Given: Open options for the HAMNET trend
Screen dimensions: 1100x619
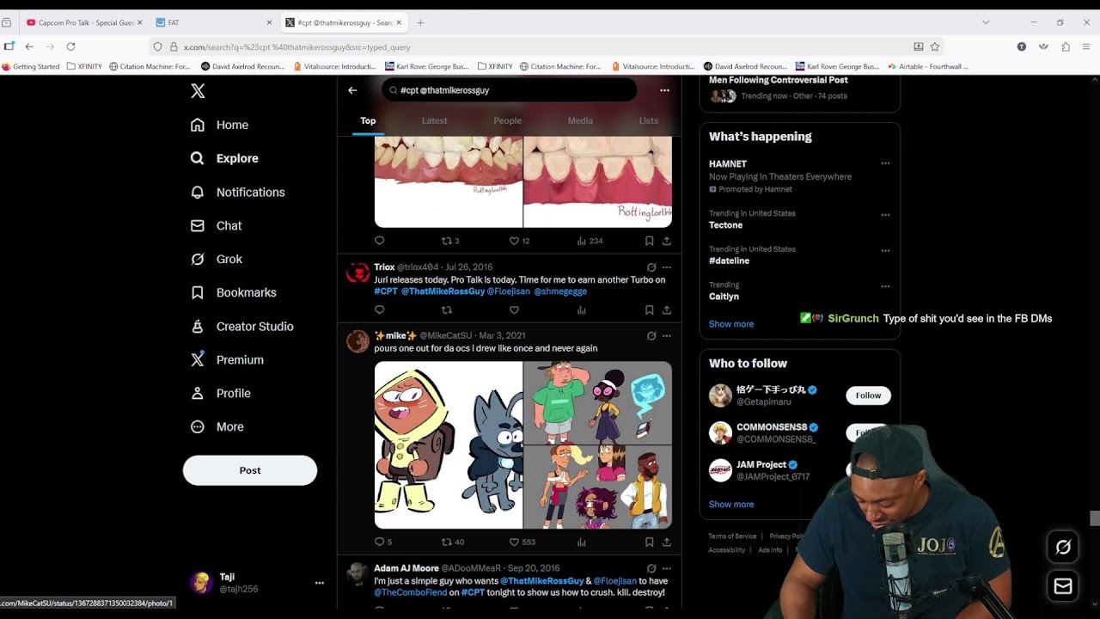Looking at the screenshot, I should (x=885, y=163).
